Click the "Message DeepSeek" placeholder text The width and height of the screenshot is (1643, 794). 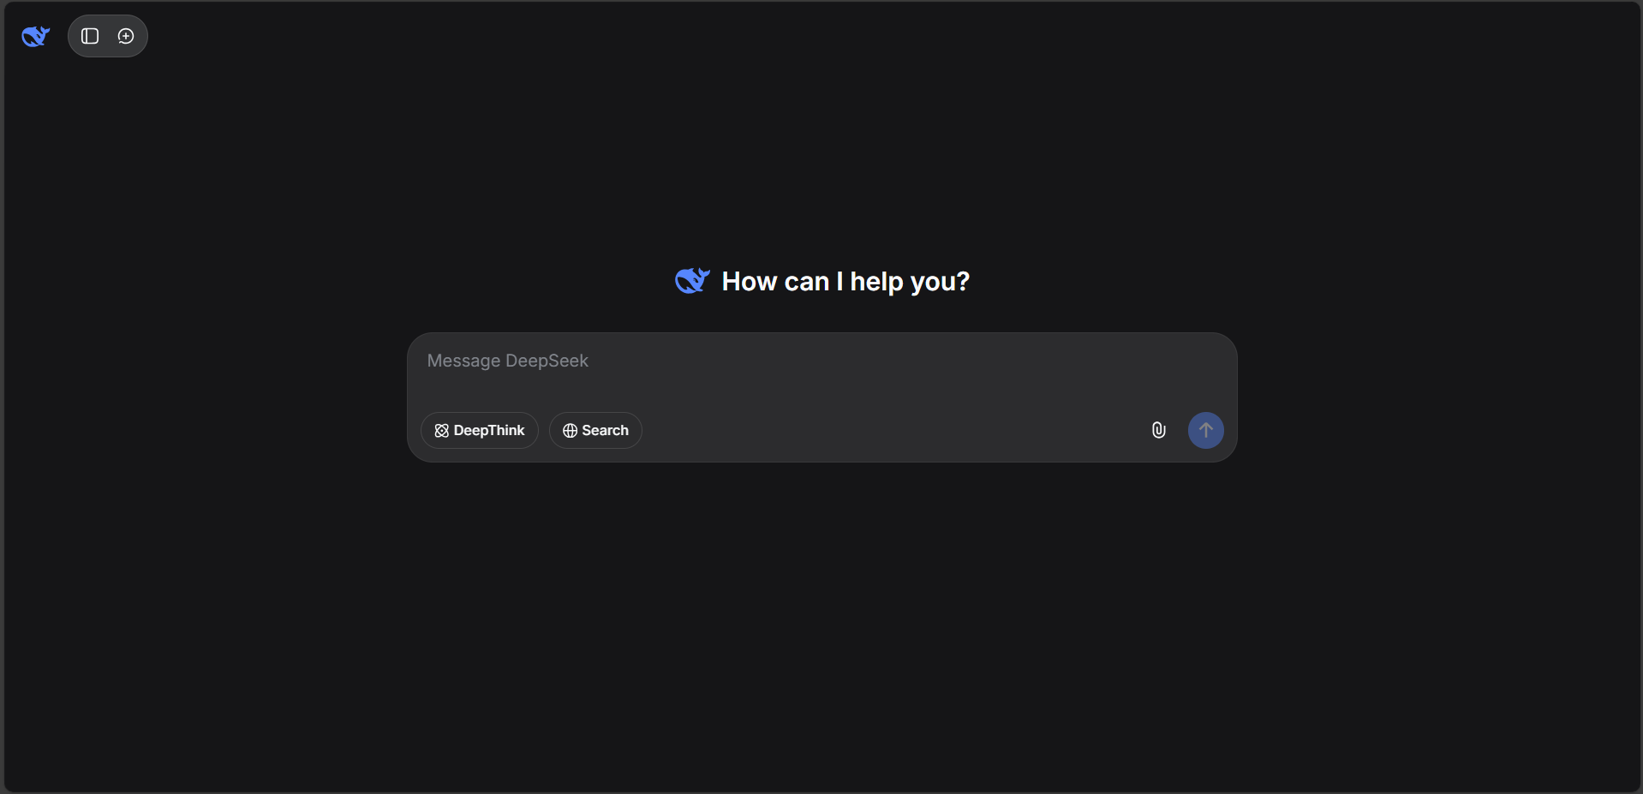tap(507, 361)
